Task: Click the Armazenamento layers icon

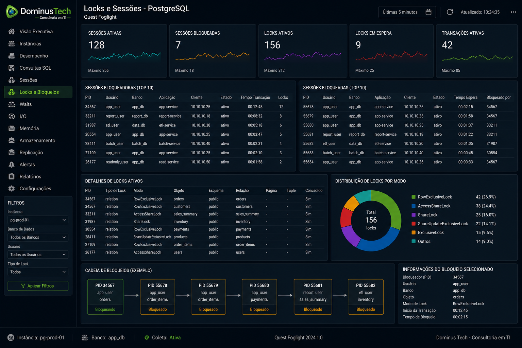Action: point(12,140)
